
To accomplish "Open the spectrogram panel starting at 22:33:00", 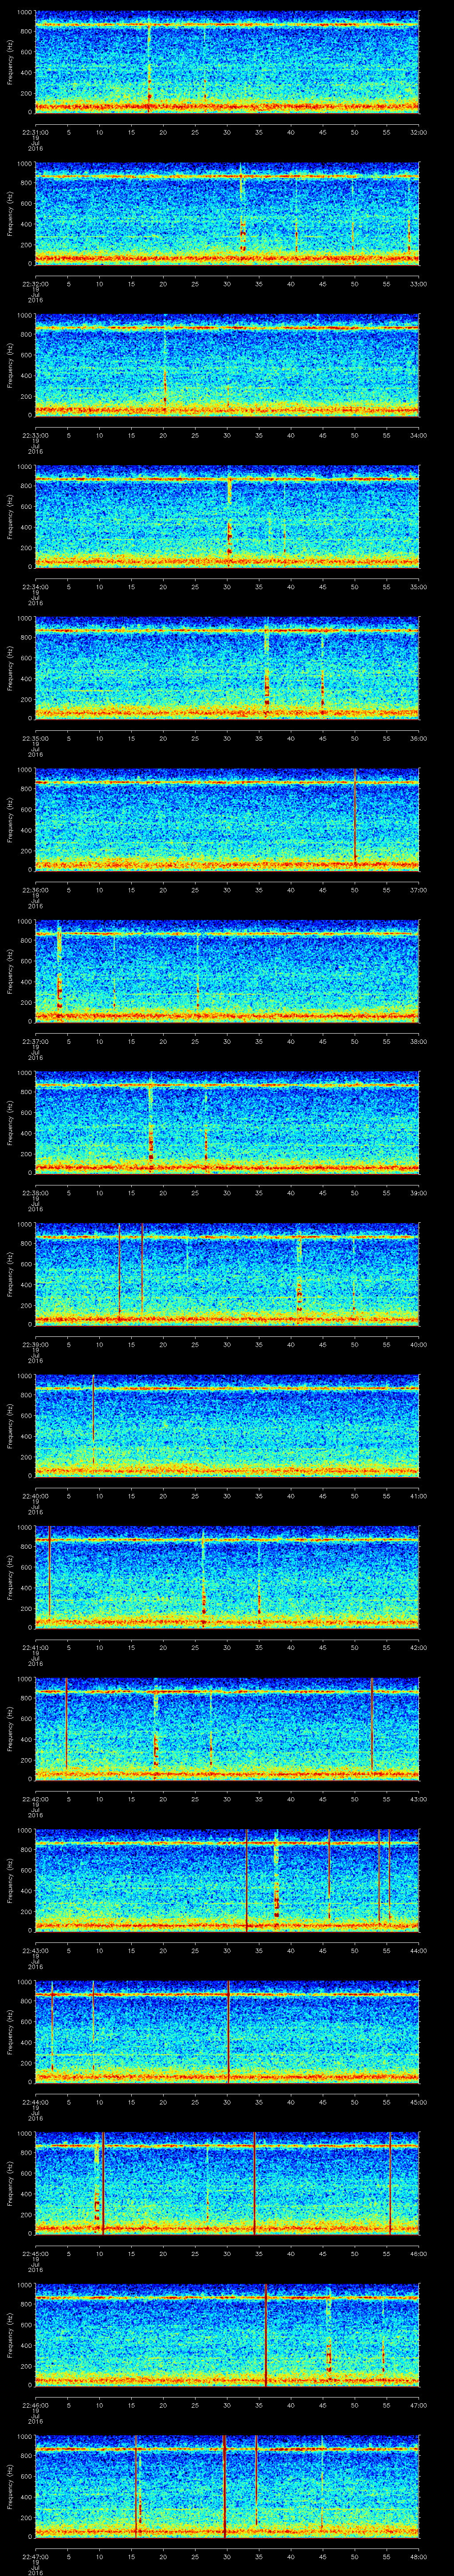I will pyautogui.click(x=227, y=364).
